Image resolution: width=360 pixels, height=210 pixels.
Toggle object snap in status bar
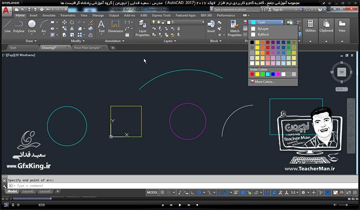tap(226, 192)
